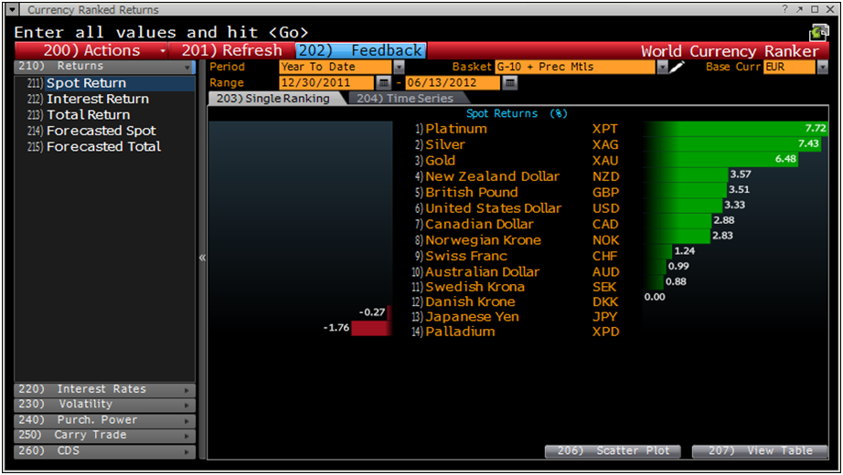Open the Period dropdown arrow
The image size is (843, 475).
pyautogui.click(x=399, y=67)
